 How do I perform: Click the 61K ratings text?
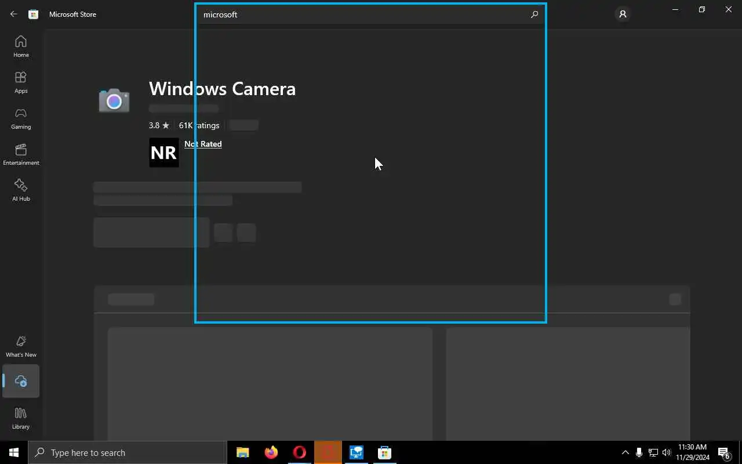click(x=199, y=125)
